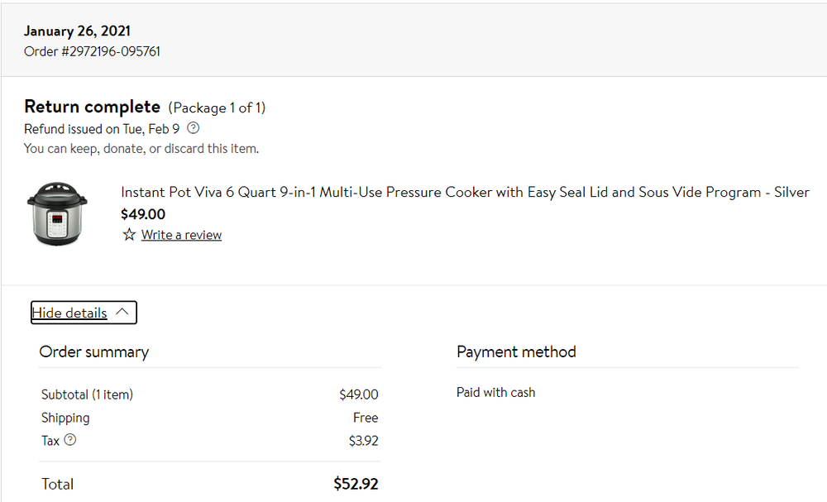
Task: Click the Instant Pot product thumbnail image
Action: click(x=57, y=213)
